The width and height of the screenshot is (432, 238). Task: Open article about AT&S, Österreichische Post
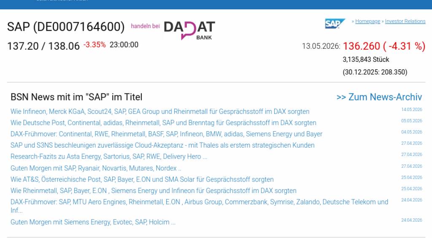tap(142, 179)
